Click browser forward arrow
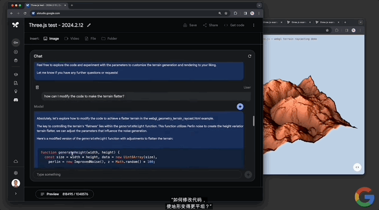 tap(18, 13)
